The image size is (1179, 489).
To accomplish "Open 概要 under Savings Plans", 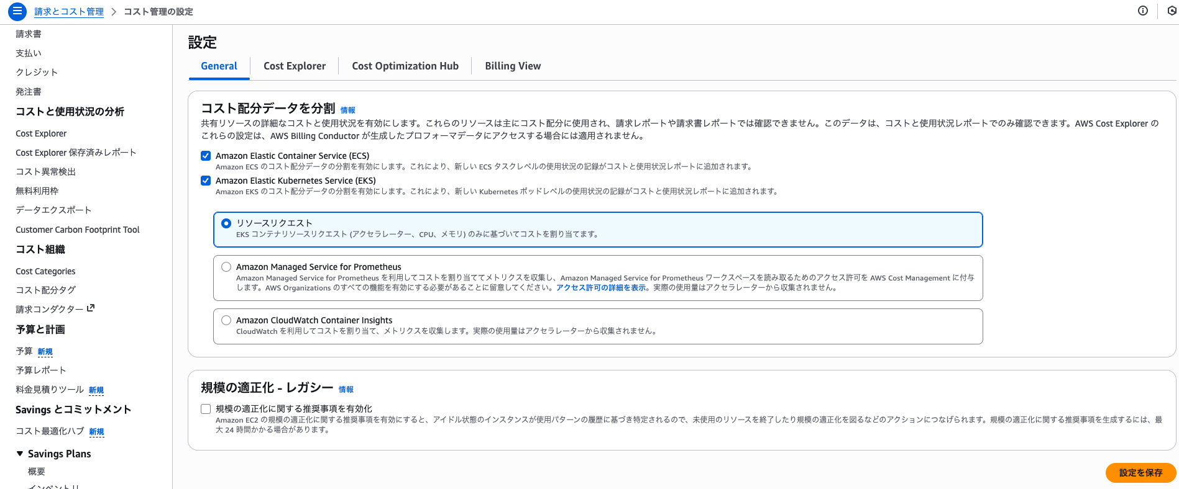I will [37, 472].
